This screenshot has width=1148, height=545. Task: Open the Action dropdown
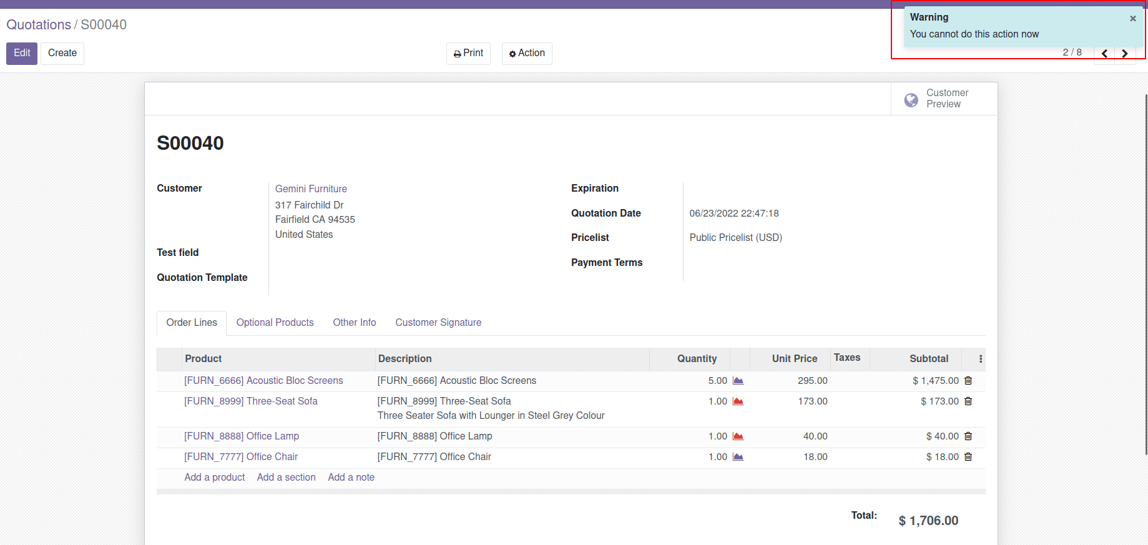527,53
